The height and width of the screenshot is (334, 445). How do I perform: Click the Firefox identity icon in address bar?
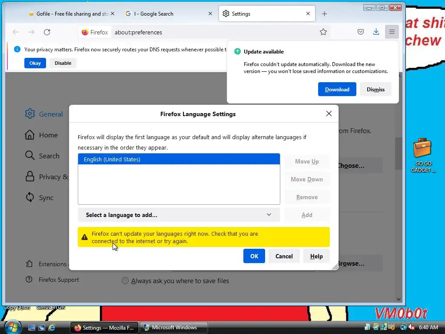(95, 32)
